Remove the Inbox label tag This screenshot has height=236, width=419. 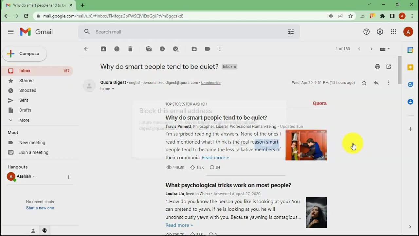point(235,67)
